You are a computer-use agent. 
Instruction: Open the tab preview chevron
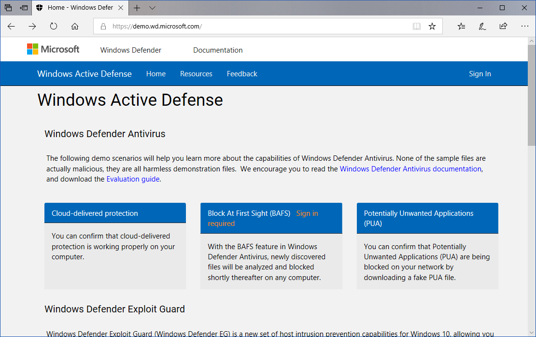(x=152, y=8)
